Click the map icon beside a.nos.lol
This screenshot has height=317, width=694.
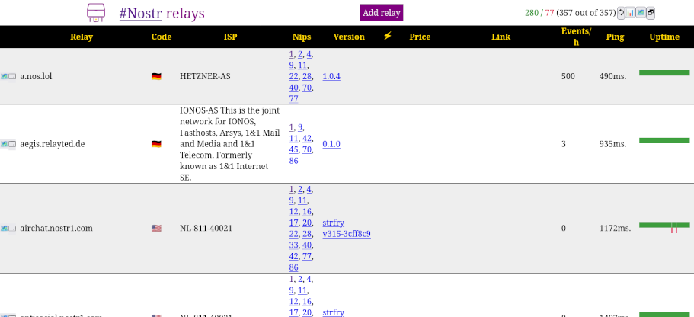tap(5, 77)
